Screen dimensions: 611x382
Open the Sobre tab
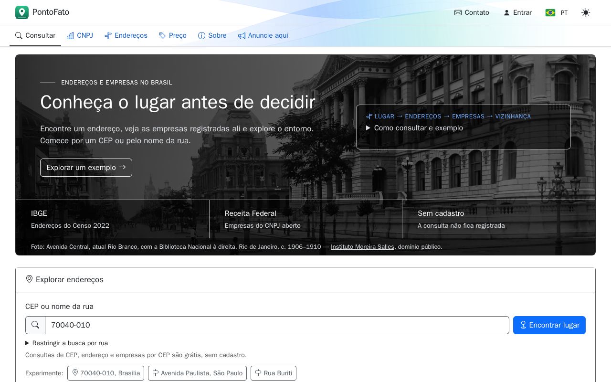[x=212, y=36]
